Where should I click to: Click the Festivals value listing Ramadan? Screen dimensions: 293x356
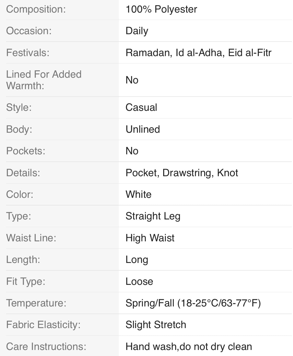click(x=198, y=53)
